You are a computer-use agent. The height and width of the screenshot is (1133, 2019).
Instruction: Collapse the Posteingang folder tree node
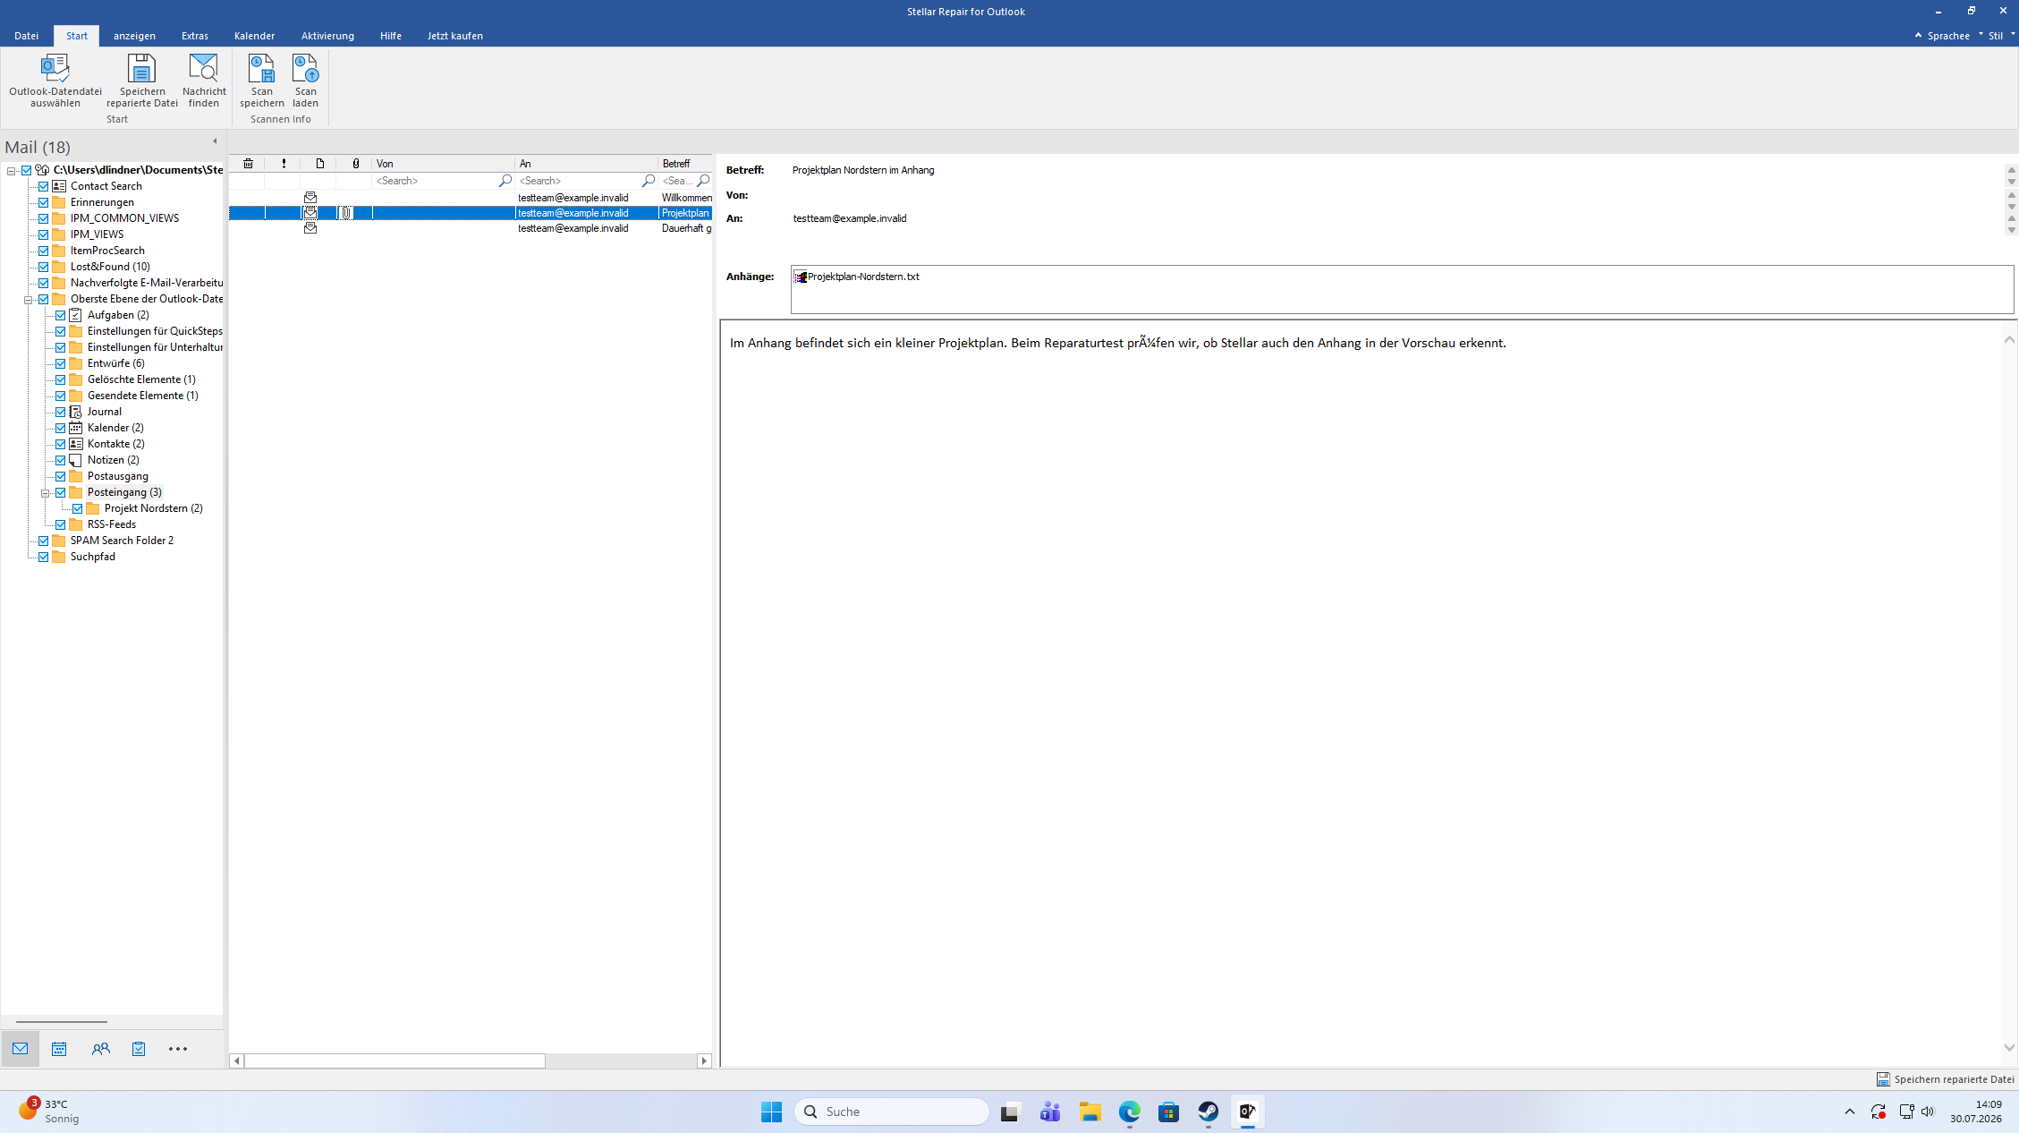(45, 493)
